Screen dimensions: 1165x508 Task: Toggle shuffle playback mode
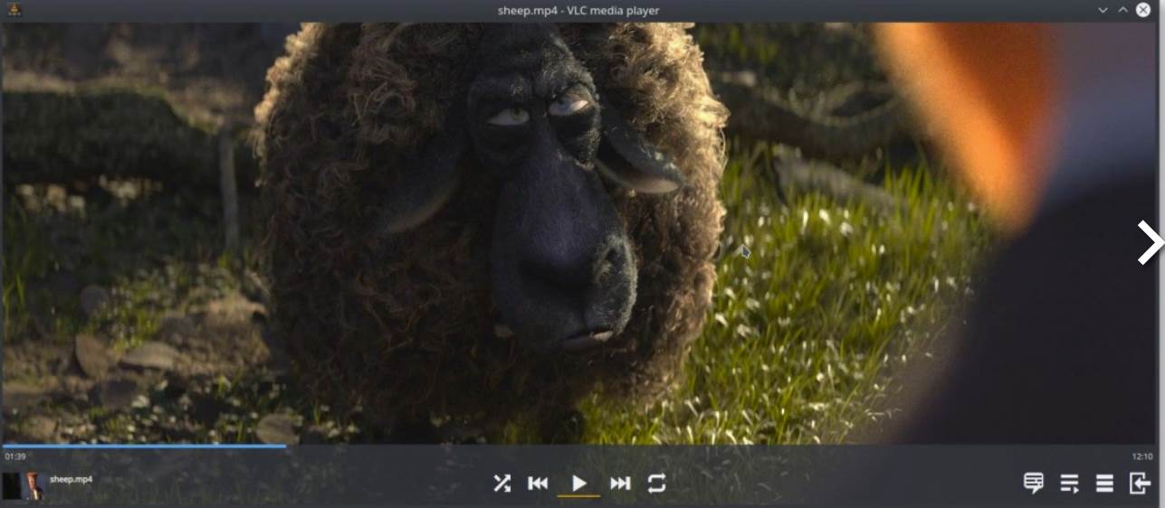pyautogui.click(x=501, y=484)
